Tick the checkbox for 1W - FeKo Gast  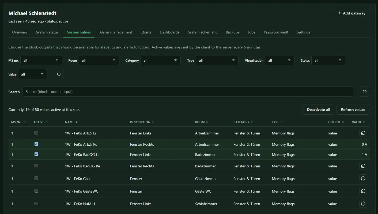click(36, 178)
